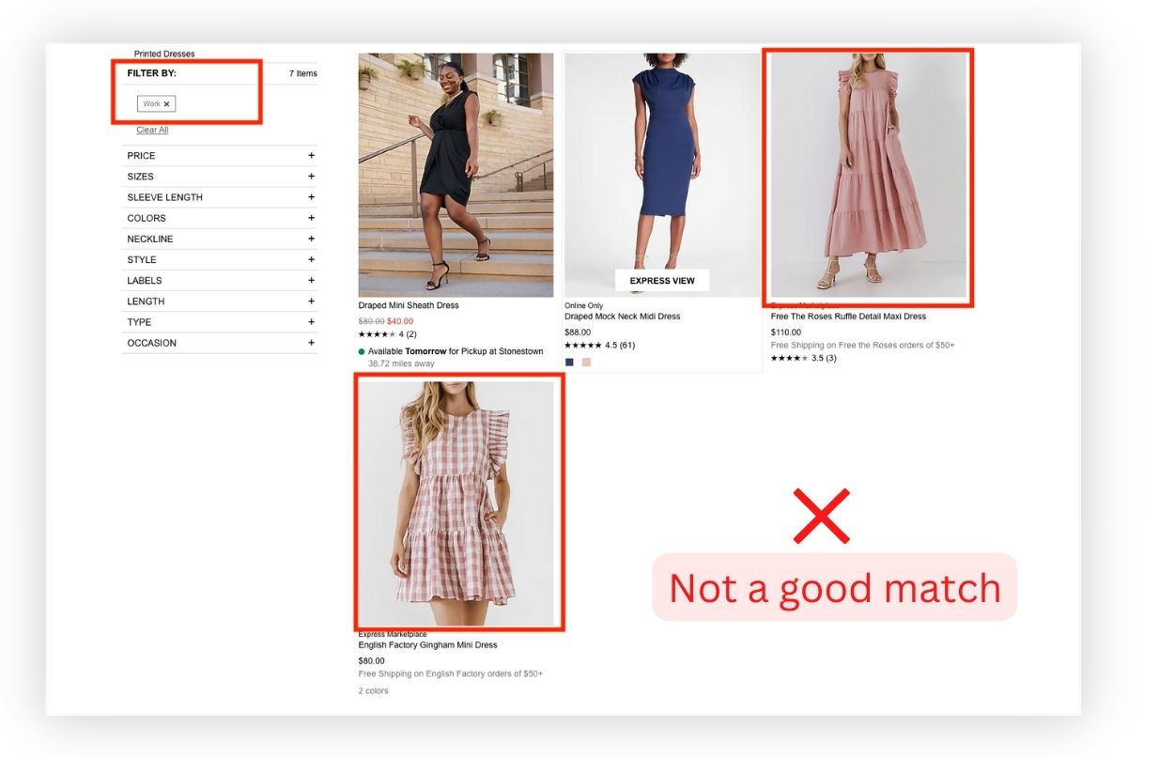This screenshot has height=758, width=1174.
Task: Select the beige color swatch below the Midi Dress
Action: 587,360
